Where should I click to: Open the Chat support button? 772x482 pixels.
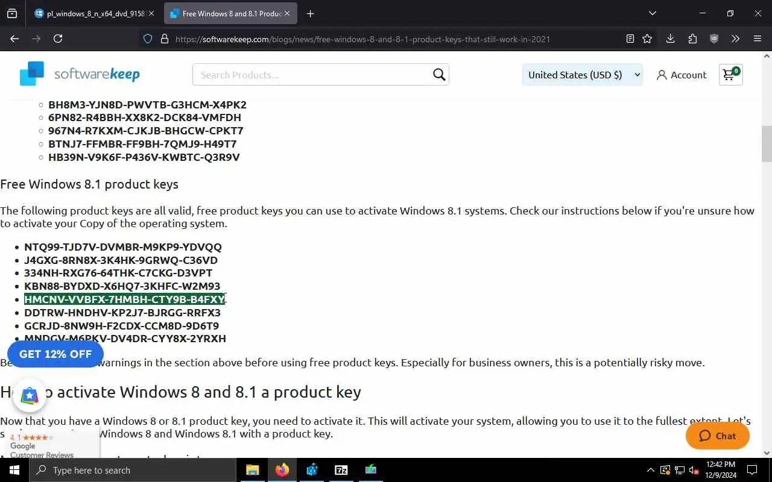(718, 436)
